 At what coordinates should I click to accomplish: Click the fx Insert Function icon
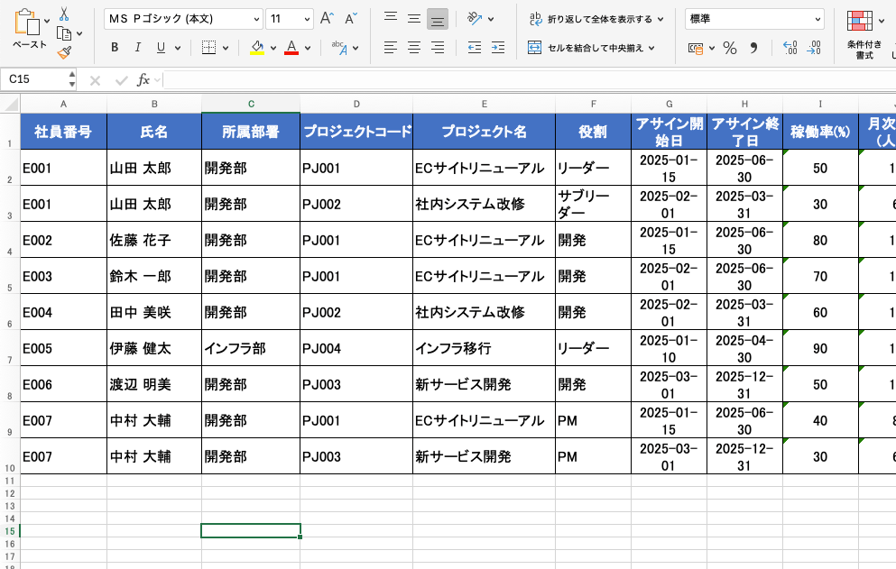tap(143, 80)
